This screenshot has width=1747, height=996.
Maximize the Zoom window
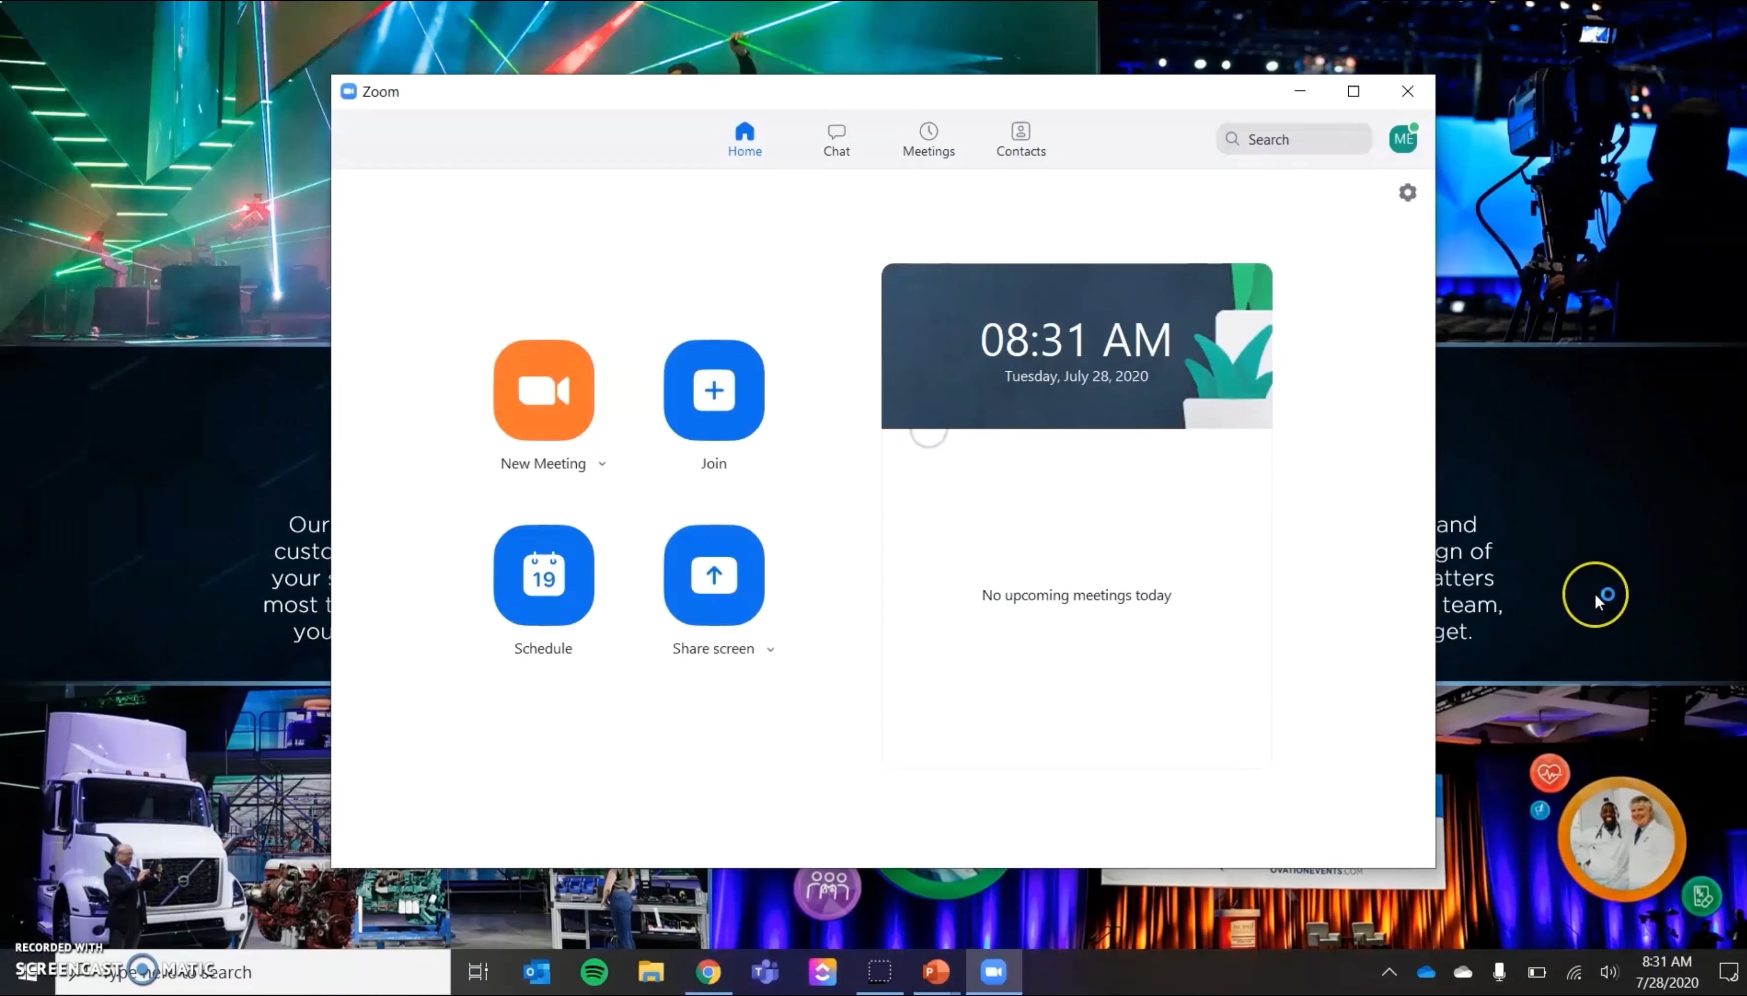[1353, 91]
